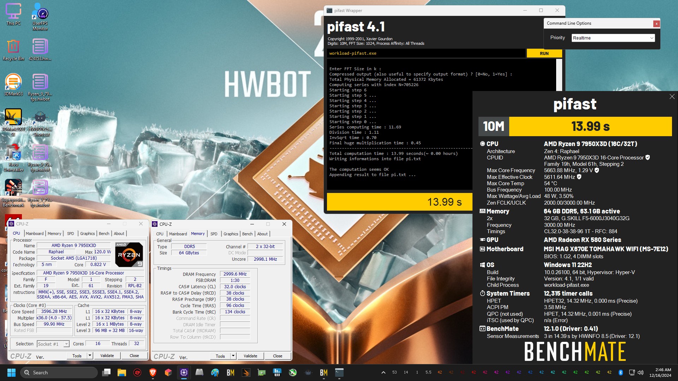Open Graphics tab in left CPU-Z window
The width and height of the screenshot is (678, 381).
pyautogui.click(x=88, y=234)
